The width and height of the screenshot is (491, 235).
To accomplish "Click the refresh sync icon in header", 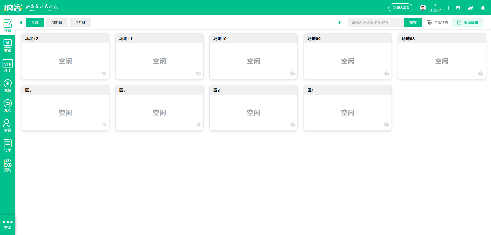I will (471, 8).
